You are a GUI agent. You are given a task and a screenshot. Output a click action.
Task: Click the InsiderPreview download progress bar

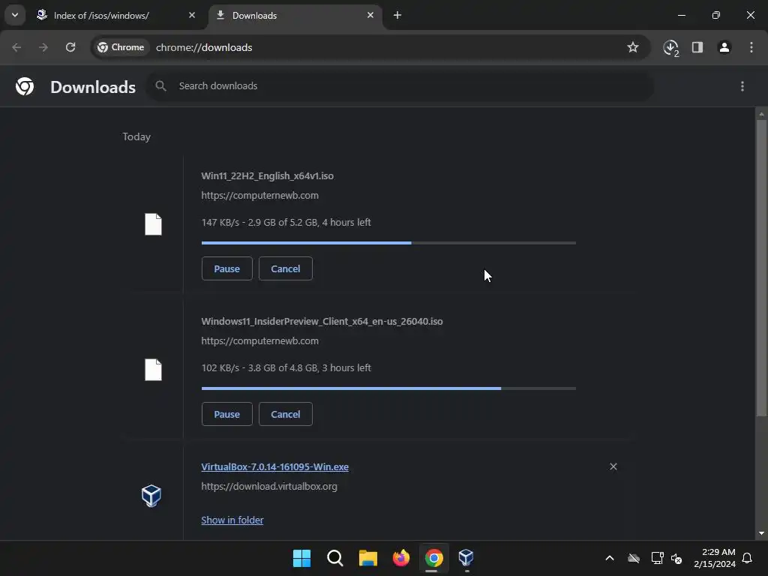coord(388,388)
